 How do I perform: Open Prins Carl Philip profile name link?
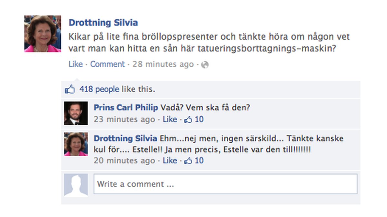(126, 108)
